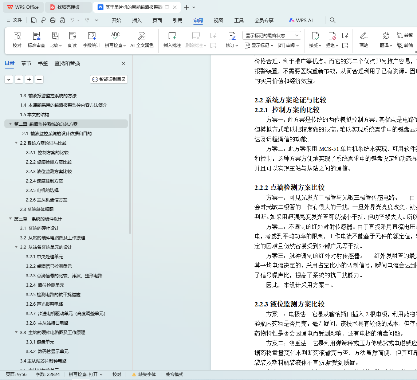Click 字数: 22824 in status bar
Image resolution: width=417 pixels, height=380 pixels.
48,375
